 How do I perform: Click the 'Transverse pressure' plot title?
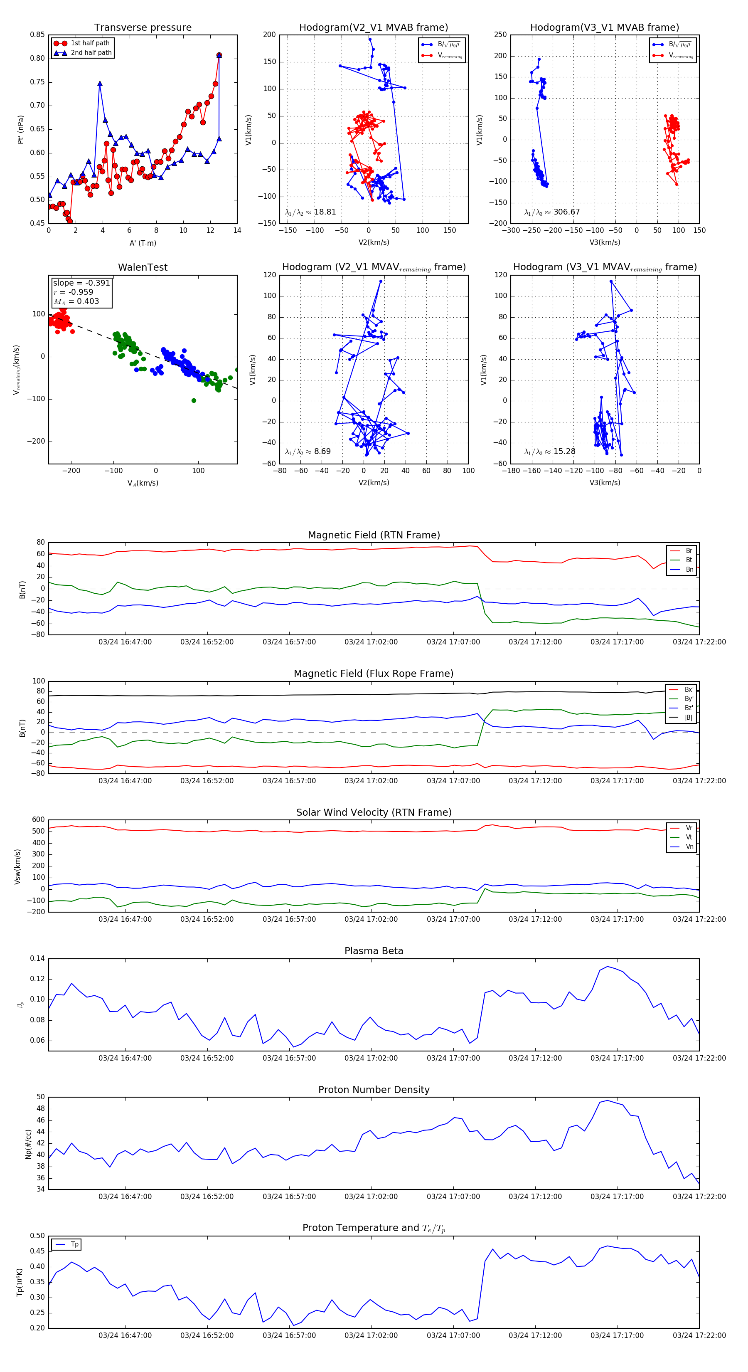(143, 28)
